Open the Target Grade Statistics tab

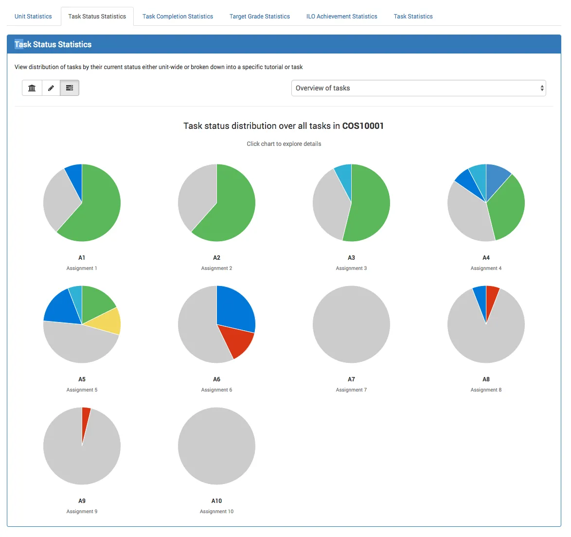click(259, 16)
